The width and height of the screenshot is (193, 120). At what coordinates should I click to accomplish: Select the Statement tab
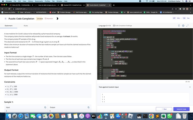point(8,26)
